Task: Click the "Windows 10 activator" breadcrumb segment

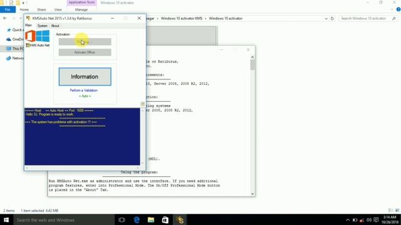Action: click(x=226, y=18)
